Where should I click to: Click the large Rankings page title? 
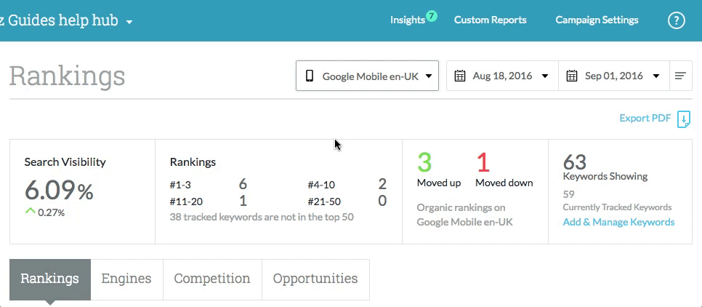tap(67, 76)
